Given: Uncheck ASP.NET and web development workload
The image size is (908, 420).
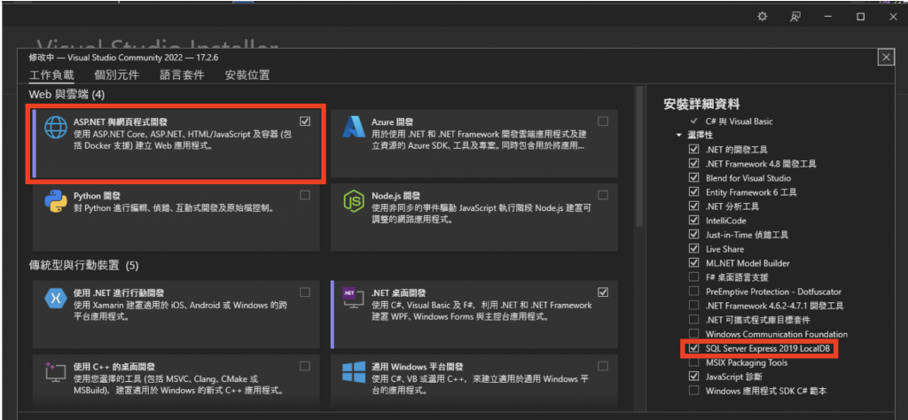Looking at the screenshot, I should 305,121.
